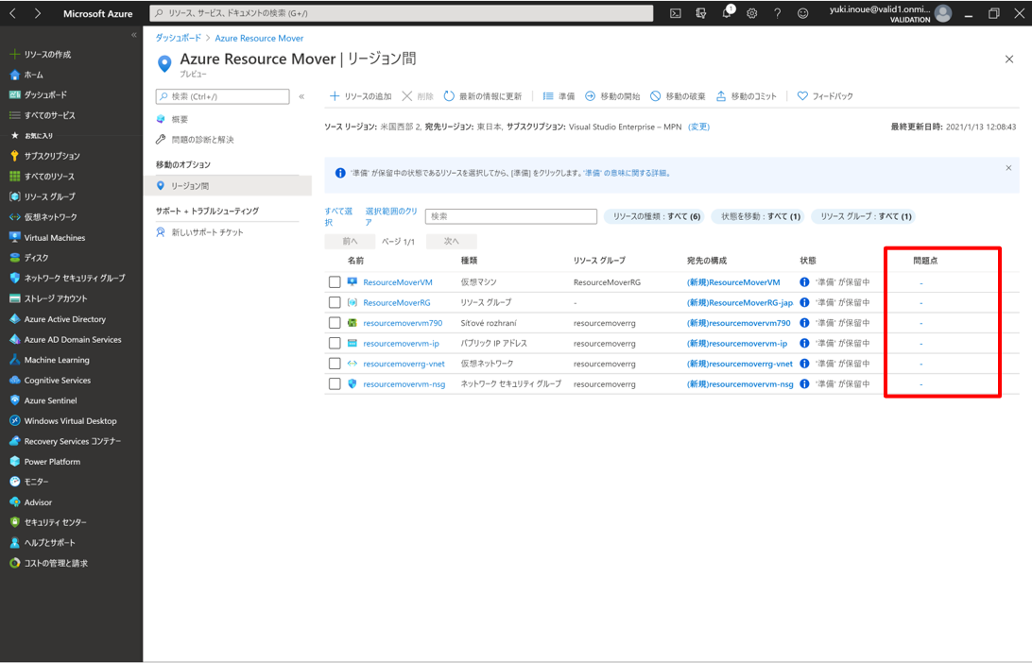Click the Power Platform sidebar icon
The width and height of the screenshot is (1032, 663).
[x=15, y=461]
